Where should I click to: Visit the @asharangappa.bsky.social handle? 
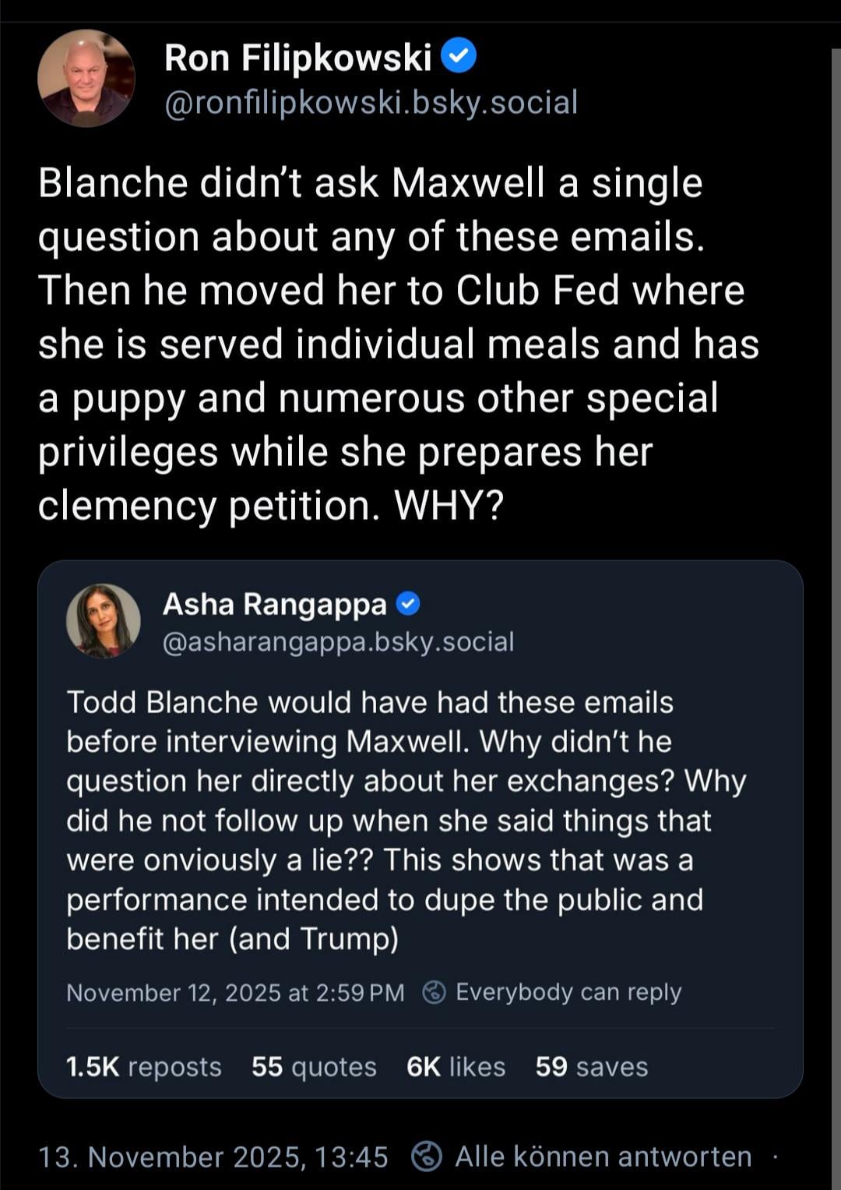point(338,641)
